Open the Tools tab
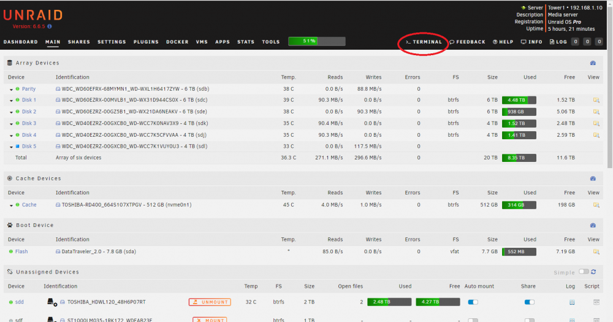 [x=271, y=42]
